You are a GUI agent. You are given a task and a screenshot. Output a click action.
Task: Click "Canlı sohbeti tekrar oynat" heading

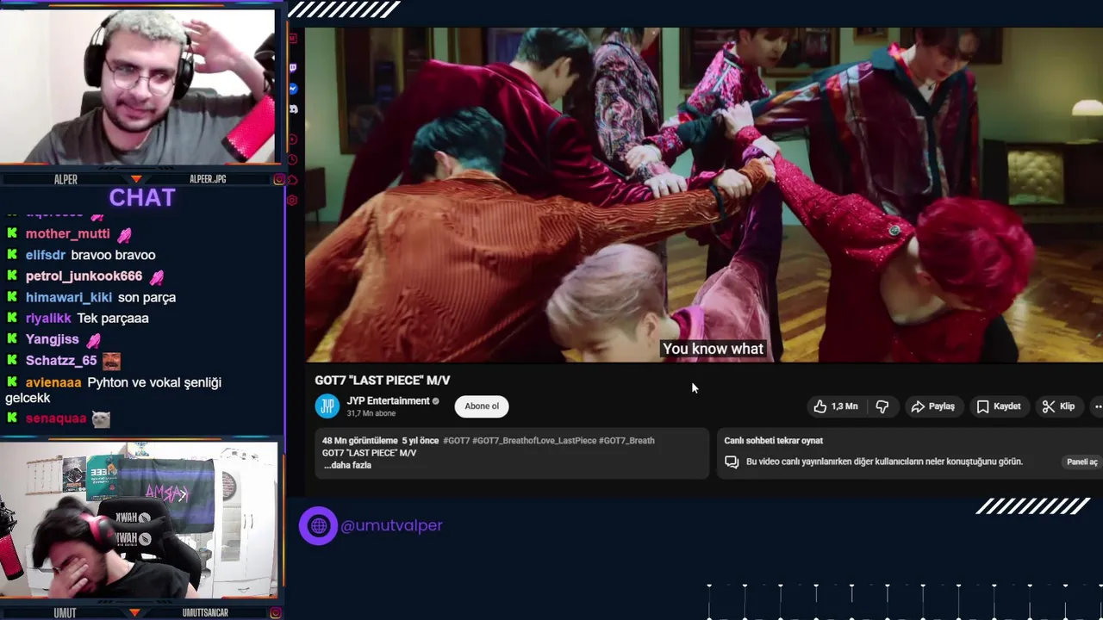click(773, 441)
